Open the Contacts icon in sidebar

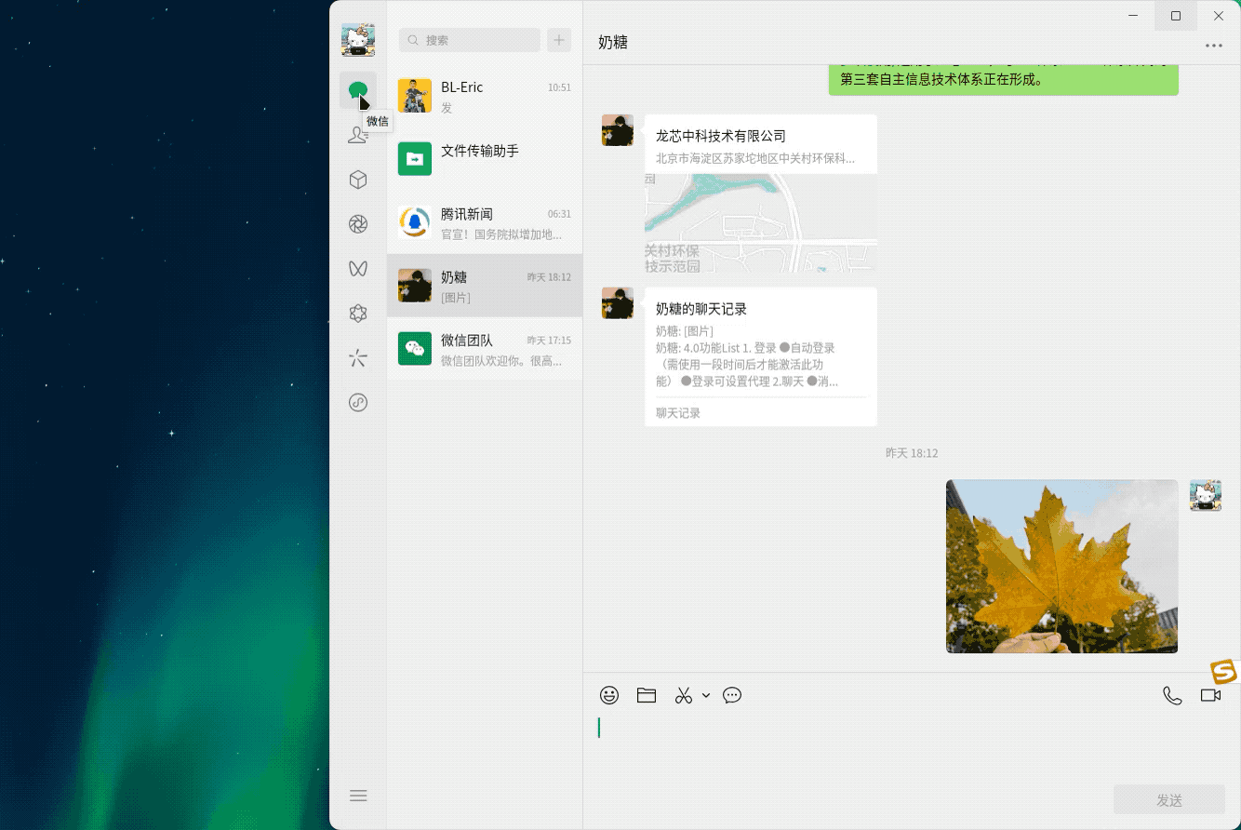[x=357, y=135]
